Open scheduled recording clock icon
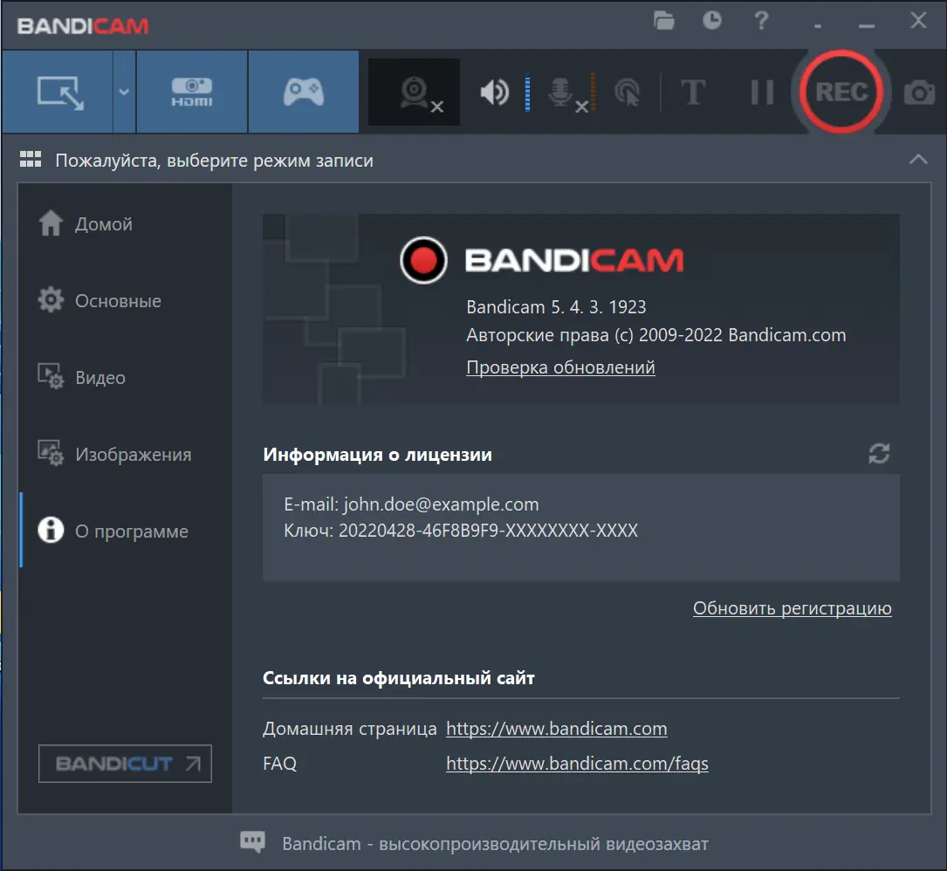 point(712,21)
